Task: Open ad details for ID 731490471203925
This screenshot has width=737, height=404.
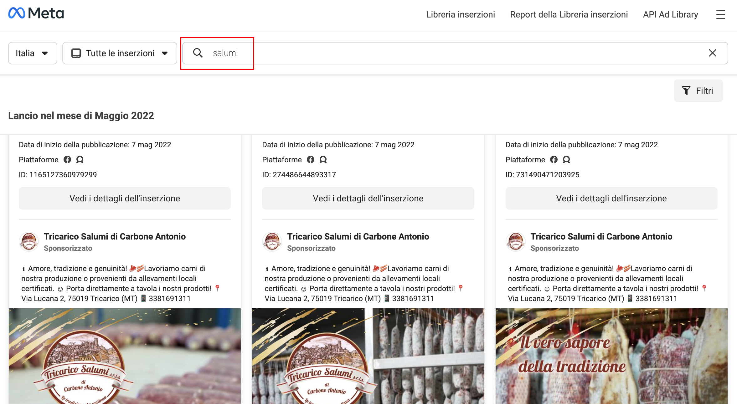Action: (611, 198)
